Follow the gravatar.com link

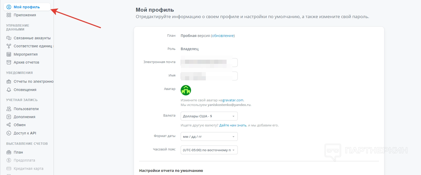coord(233,100)
